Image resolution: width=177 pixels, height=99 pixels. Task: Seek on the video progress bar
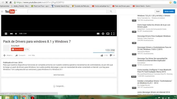59,31
